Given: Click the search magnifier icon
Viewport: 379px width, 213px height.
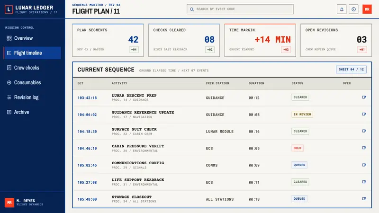Looking at the screenshot, I should pos(192,9).
